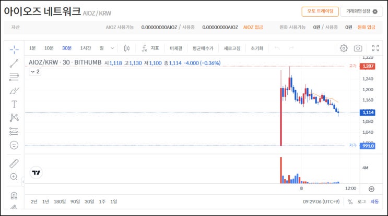Toggle percent scale mode

pyautogui.click(x=350, y=202)
